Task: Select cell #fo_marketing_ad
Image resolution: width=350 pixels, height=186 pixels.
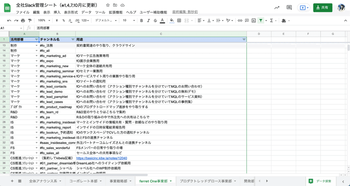Action: [x=57, y=56]
